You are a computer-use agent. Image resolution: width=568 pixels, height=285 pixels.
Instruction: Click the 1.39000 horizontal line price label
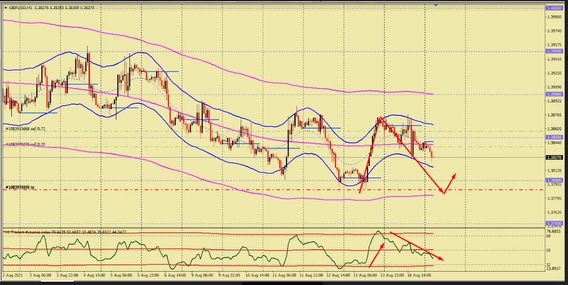tap(553, 94)
